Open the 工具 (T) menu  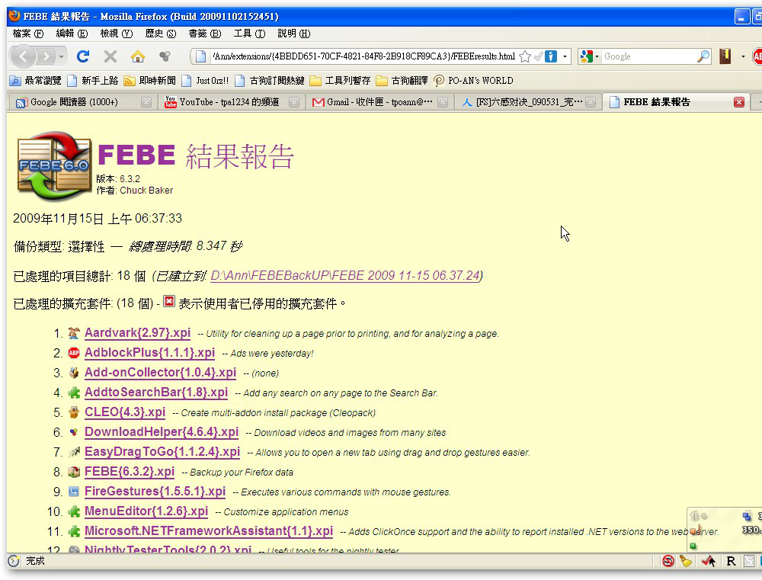point(249,34)
